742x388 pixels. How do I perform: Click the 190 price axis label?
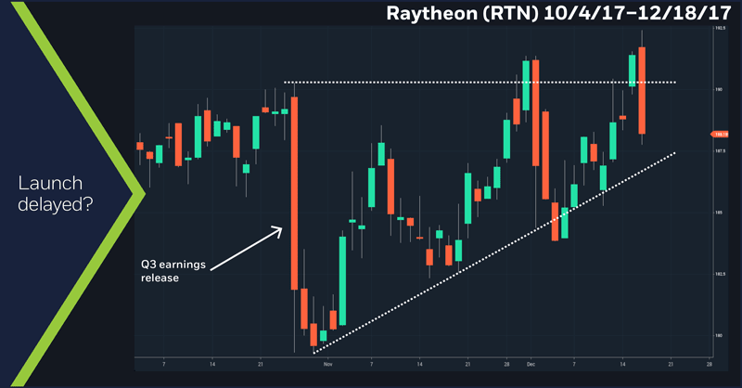719,89
